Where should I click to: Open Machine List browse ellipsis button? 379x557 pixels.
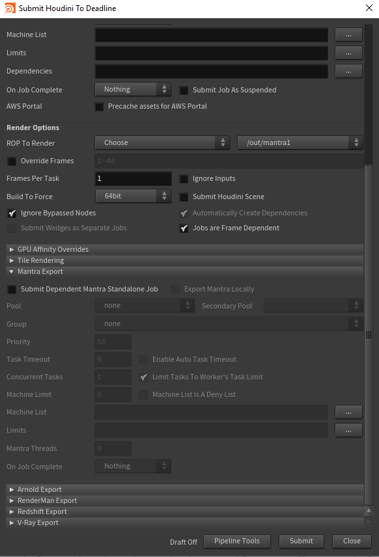coord(348,35)
